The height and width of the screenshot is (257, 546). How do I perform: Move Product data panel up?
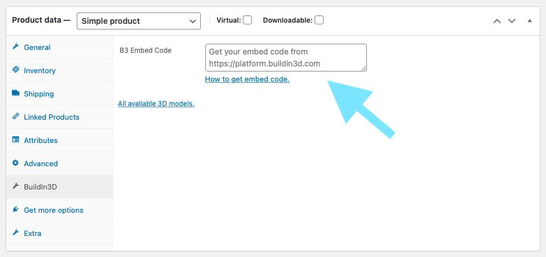point(497,21)
